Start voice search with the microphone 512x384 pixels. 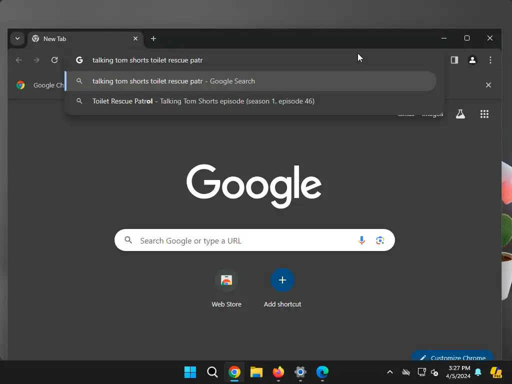[x=361, y=240]
